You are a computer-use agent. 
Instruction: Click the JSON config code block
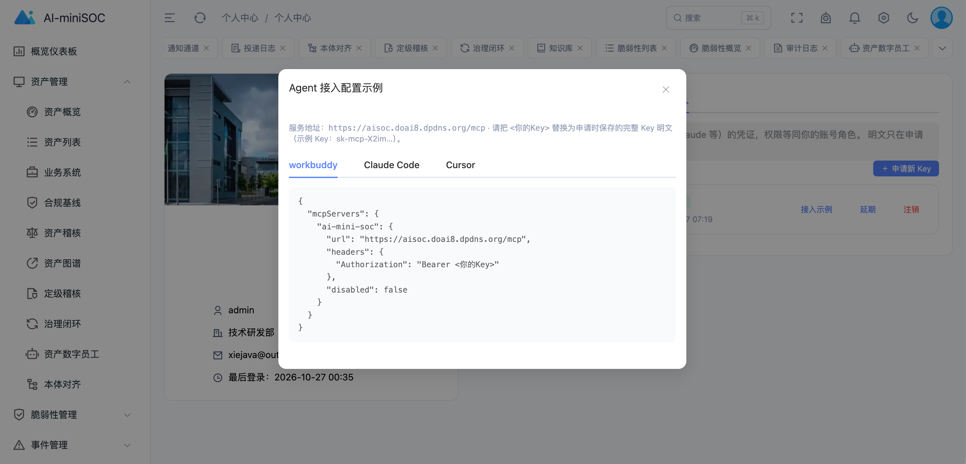tap(482, 265)
